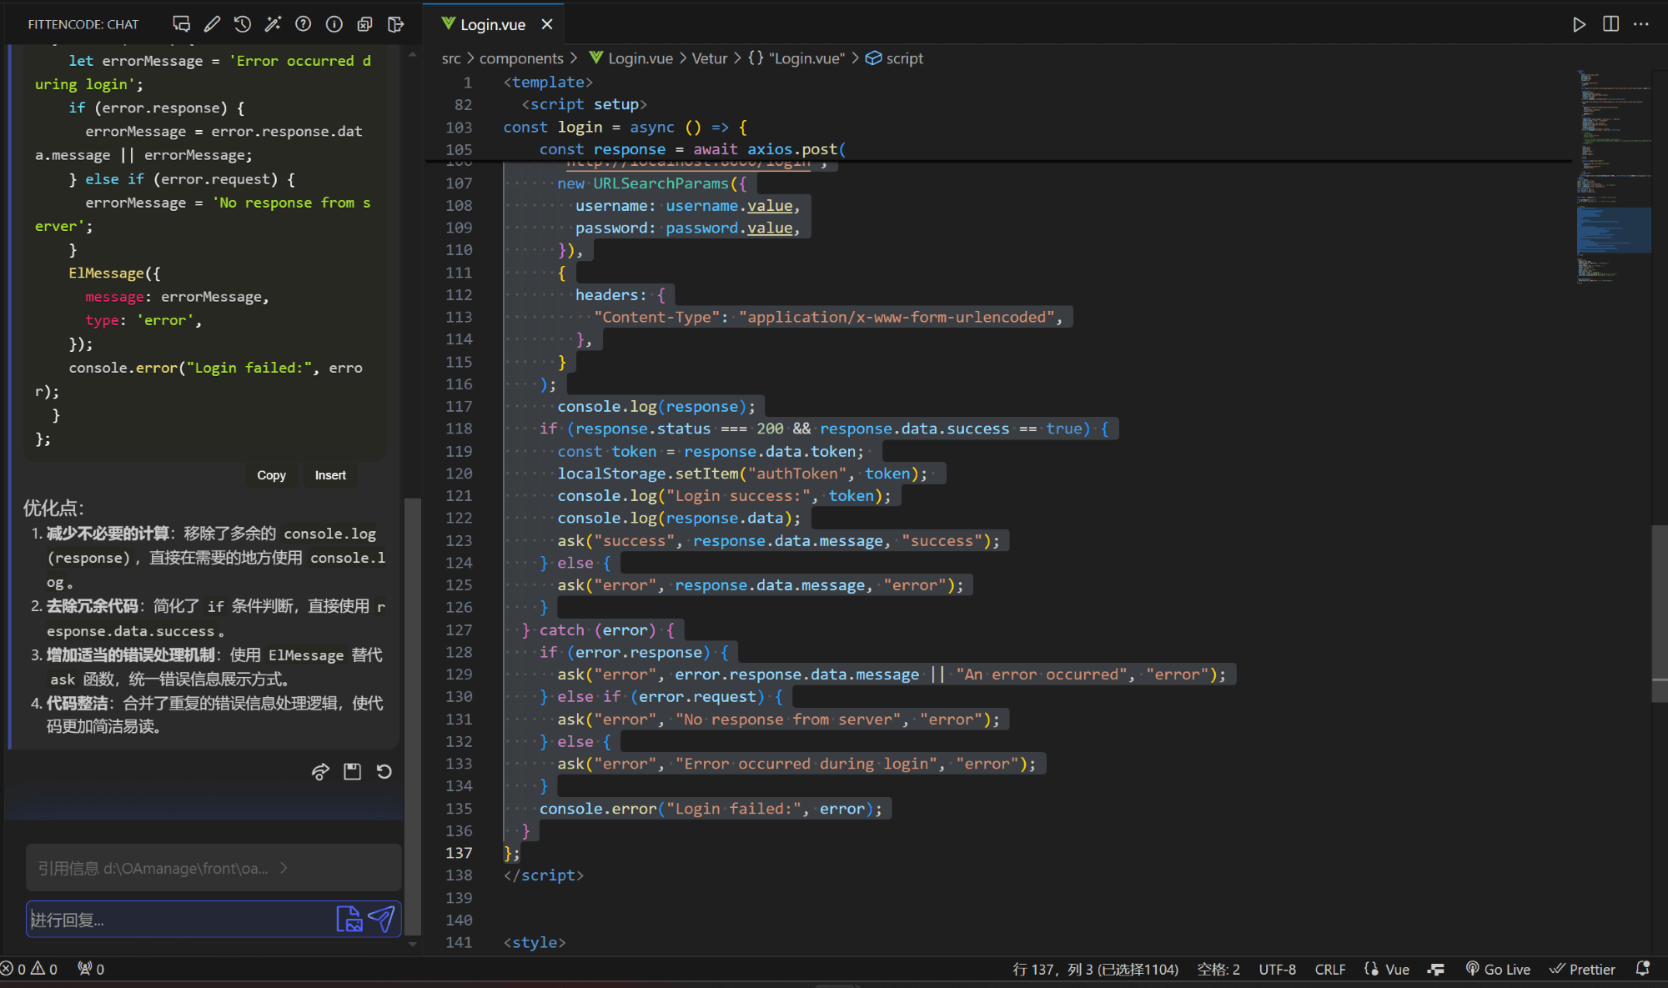Click the info circle icon in the chat header
The image size is (1668, 988).
[x=334, y=24]
